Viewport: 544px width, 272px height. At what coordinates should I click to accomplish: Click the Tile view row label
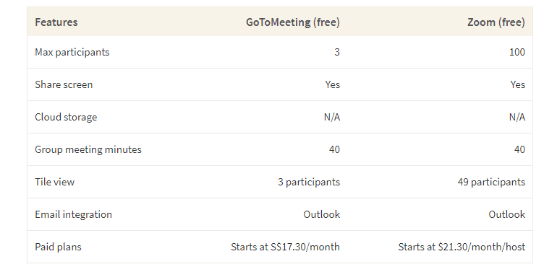55,182
